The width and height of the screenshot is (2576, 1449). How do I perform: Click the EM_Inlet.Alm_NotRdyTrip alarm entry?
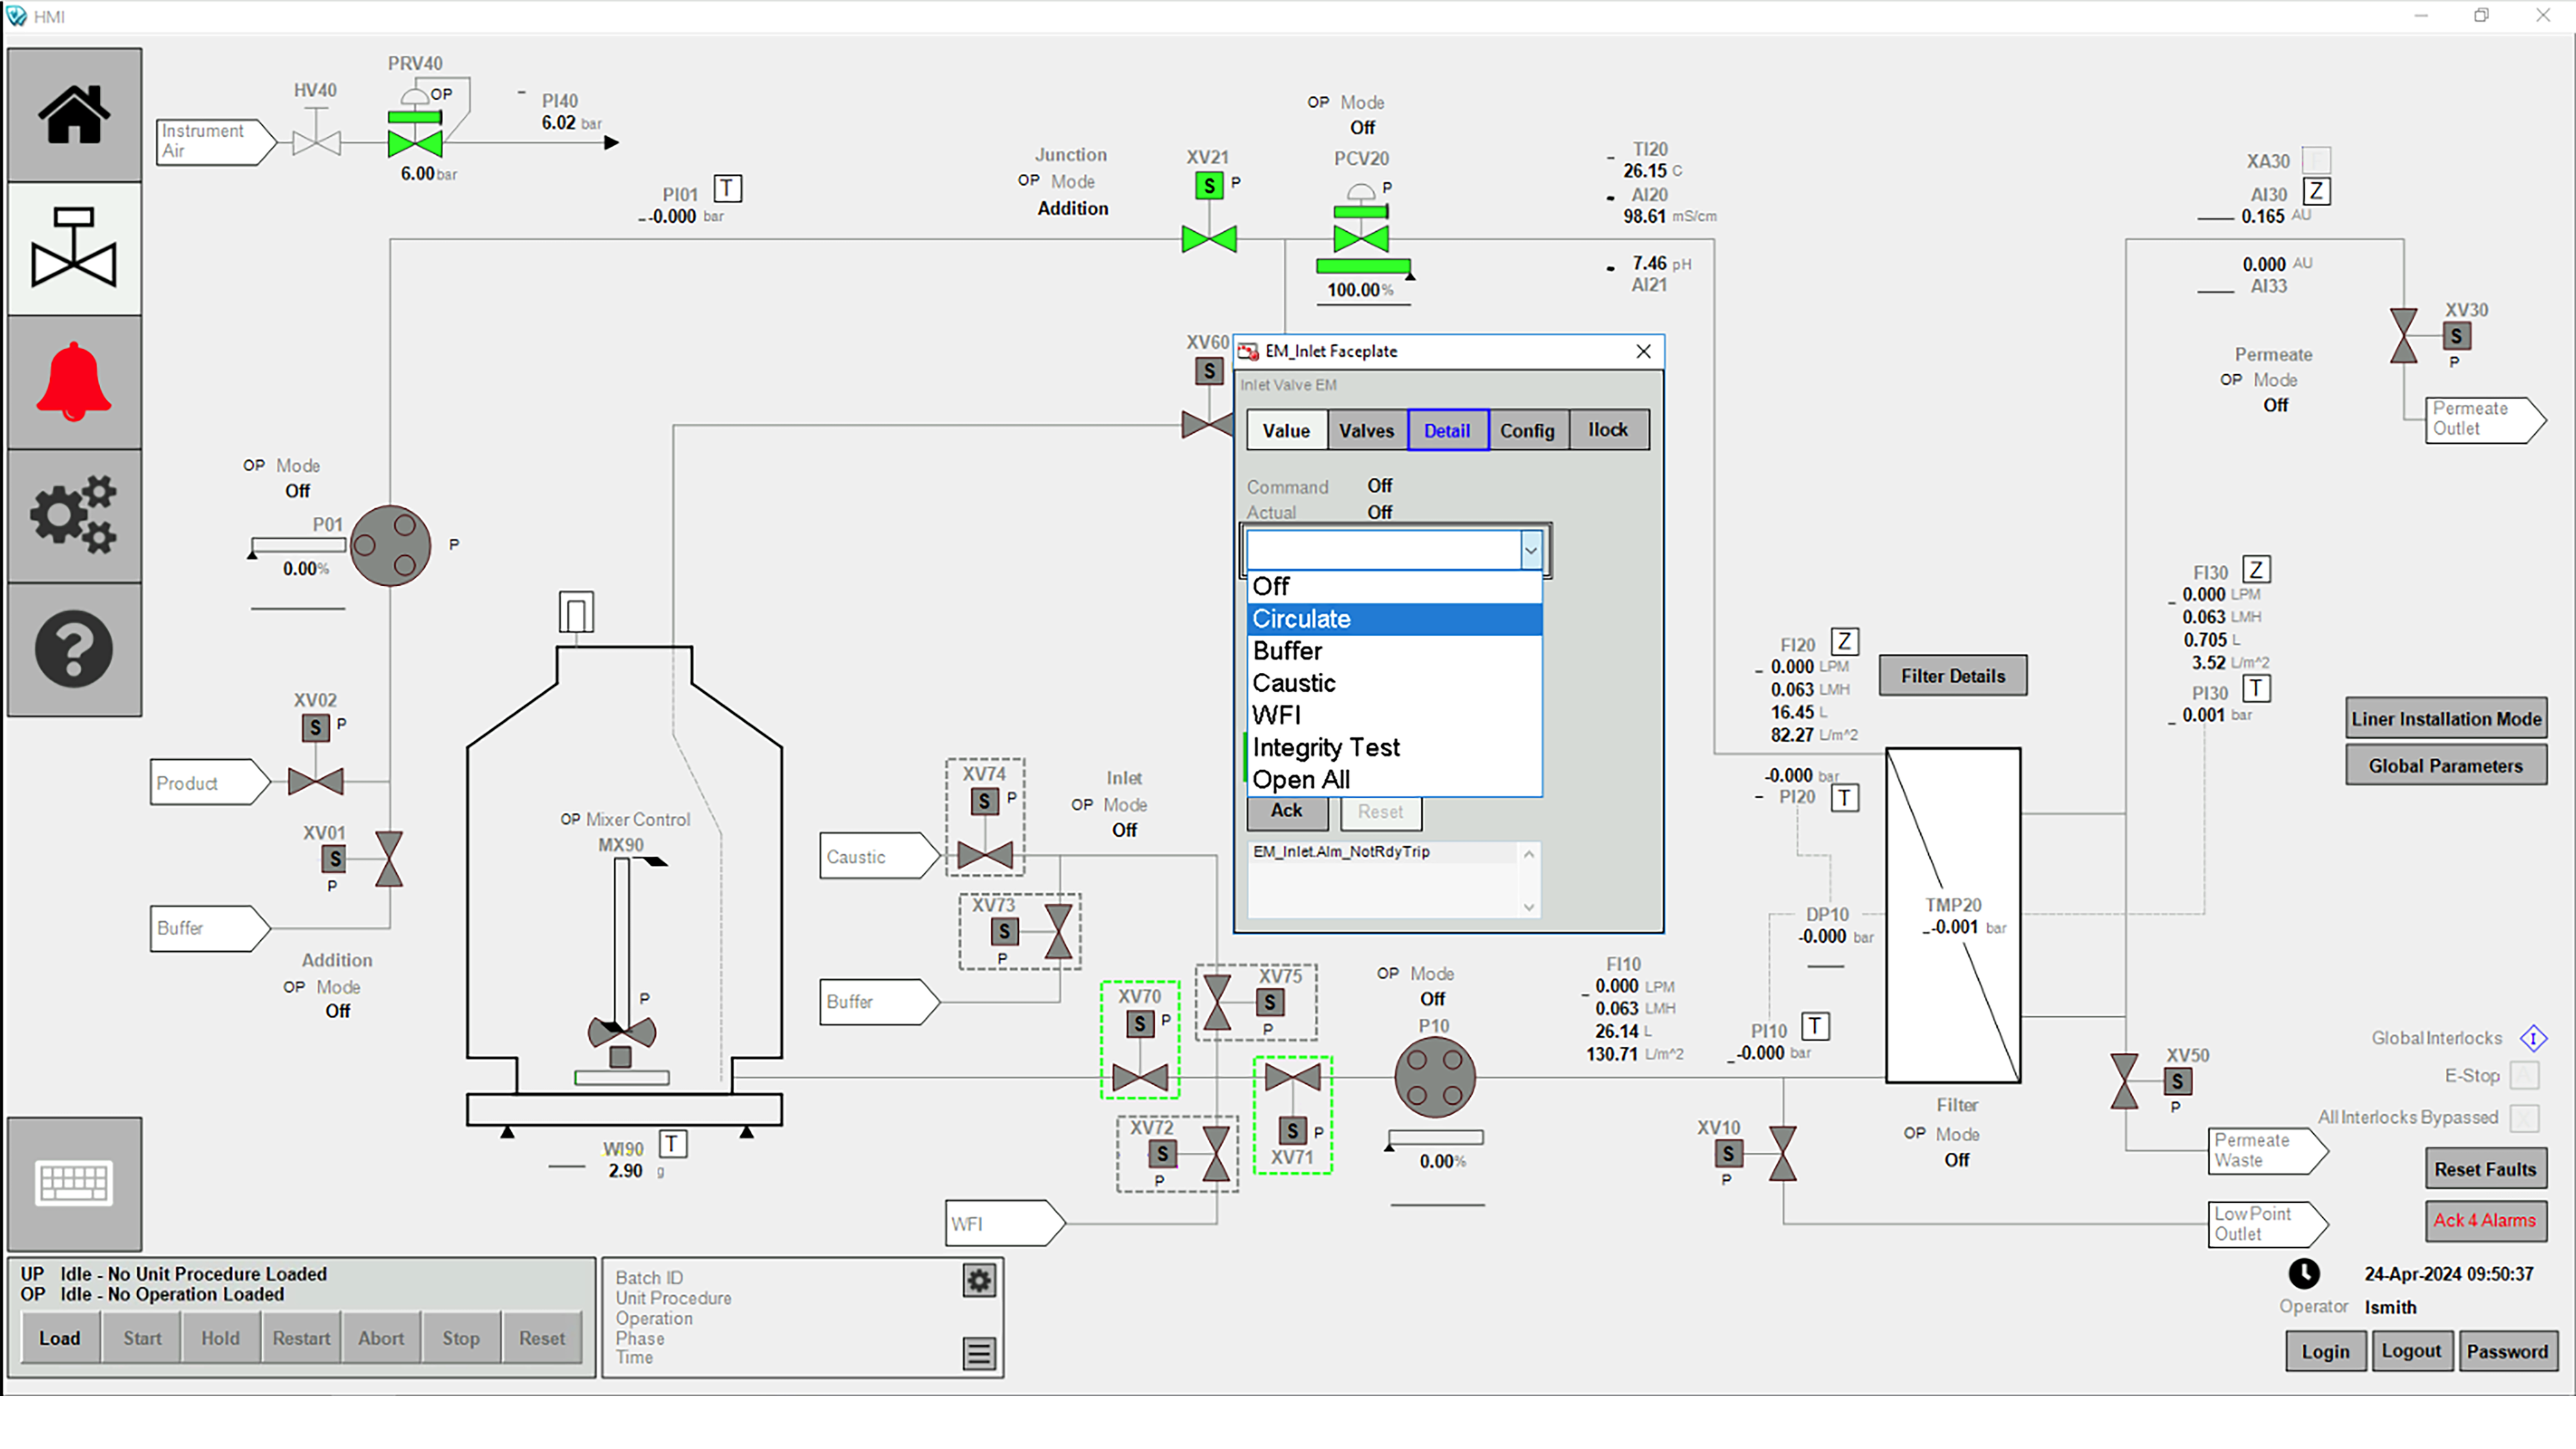point(1342,851)
